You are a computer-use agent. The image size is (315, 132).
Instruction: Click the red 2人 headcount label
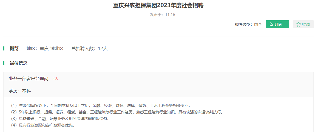pyautogui.click(x=55, y=79)
